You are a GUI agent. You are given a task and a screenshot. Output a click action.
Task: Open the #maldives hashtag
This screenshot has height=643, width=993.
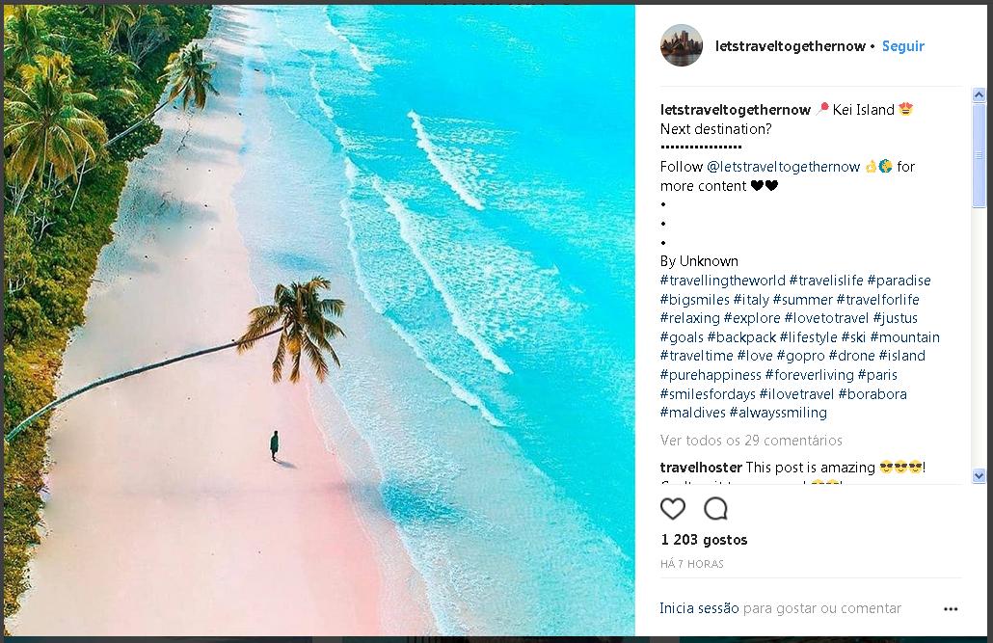[x=692, y=413]
